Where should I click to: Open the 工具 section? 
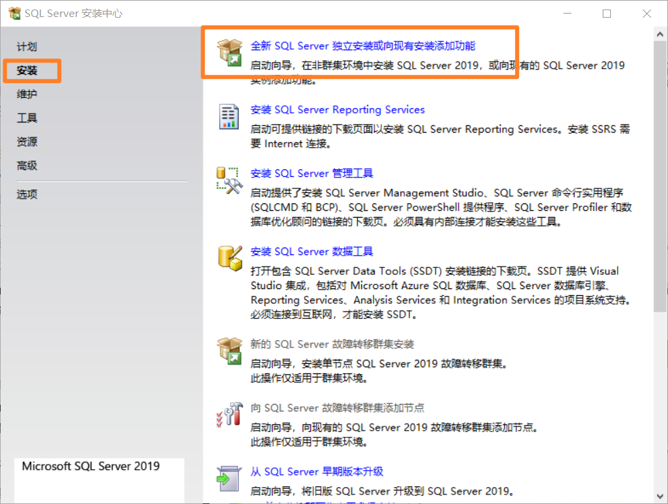pos(27,118)
